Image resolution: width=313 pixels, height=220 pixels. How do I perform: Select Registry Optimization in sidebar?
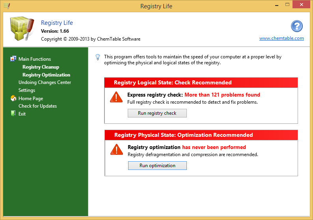[46, 75]
